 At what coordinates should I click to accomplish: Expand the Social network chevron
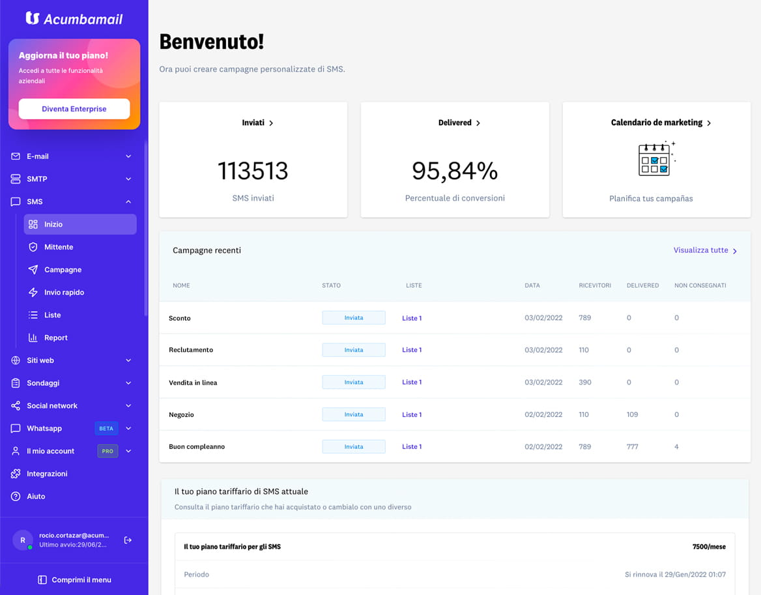[128, 406]
